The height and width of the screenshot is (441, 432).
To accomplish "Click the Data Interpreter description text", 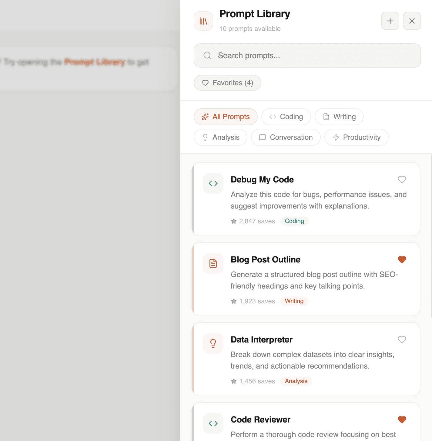I will [313, 360].
